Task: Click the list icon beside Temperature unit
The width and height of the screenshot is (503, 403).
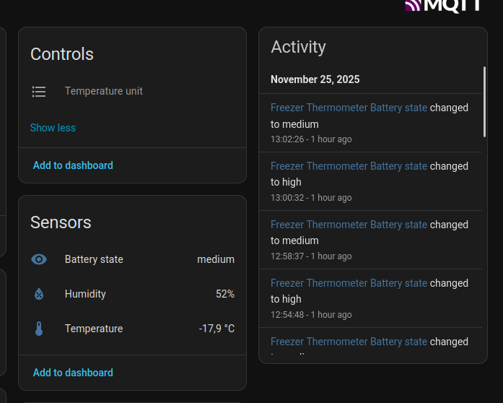Action: coord(39,92)
